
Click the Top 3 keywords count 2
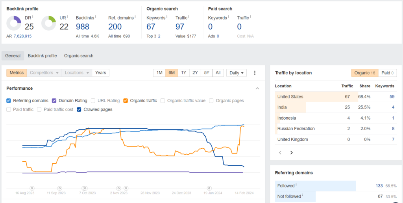pos(159,36)
